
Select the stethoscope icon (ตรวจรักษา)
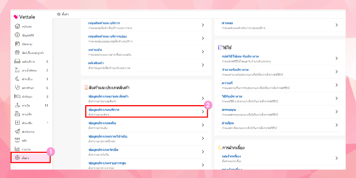(x=17, y=88)
